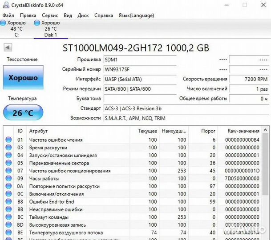Click the Общее время работы value 0 ч

[249, 99]
